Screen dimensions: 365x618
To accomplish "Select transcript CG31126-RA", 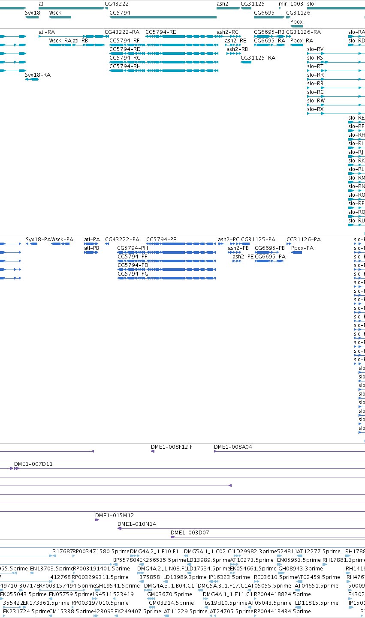I will (x=303, y=32).
